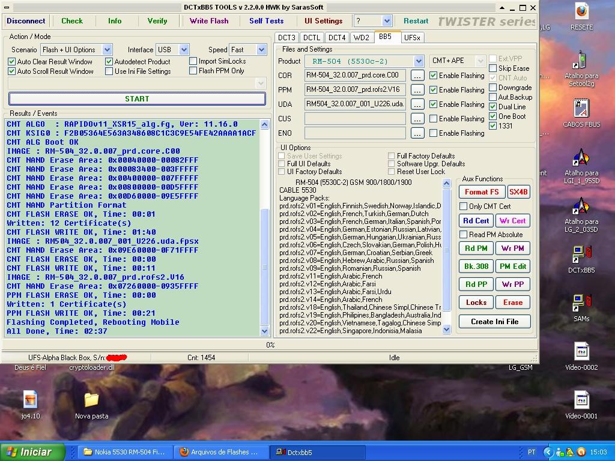Screen dimensions: 615x461
Task: Enable the Downgrade checkbox
Action: point(493,88)
